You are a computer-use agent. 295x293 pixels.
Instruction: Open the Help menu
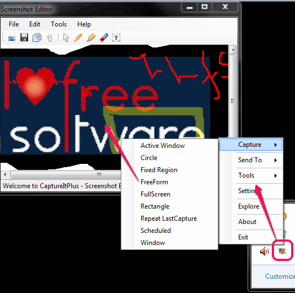pyautogui.click(x=84, y=24)
